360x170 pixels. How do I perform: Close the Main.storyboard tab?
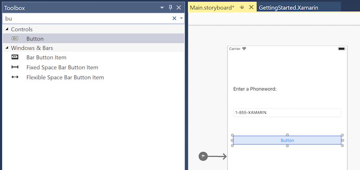tap(251, 7)
